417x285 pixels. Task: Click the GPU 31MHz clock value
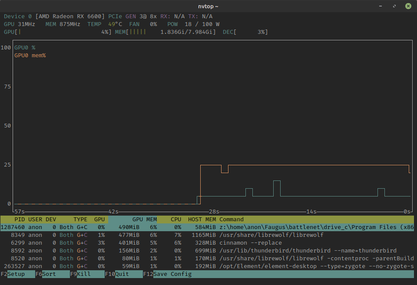(20, 24)
